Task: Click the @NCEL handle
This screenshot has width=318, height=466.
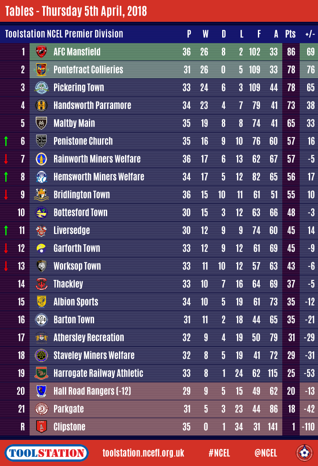Action: point(266,453)
